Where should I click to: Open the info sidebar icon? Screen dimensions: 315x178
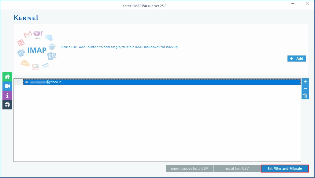(x=7, y=95)
